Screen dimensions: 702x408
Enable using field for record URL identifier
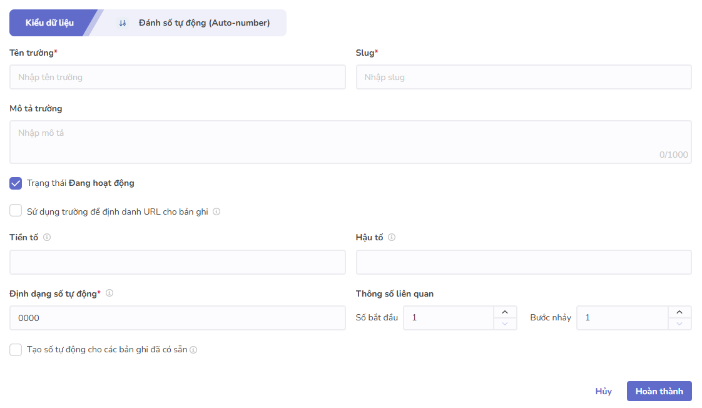pos(16,211)
